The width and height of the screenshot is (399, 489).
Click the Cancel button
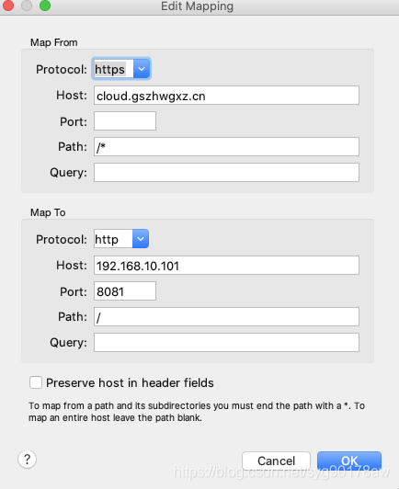(276, 461)
